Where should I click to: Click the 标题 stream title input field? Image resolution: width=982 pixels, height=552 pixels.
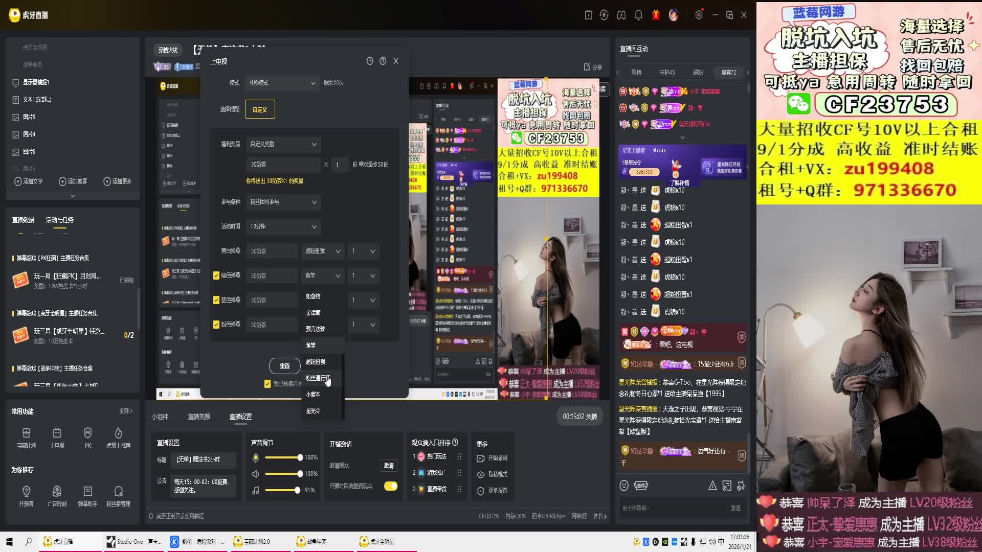click(203, 459)
